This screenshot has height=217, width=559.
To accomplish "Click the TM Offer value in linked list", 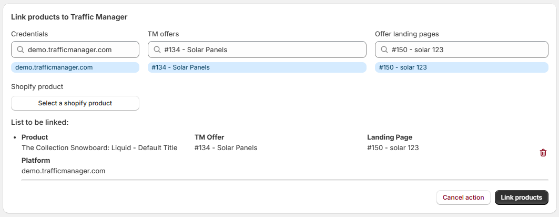I will (x=226, y=148).
